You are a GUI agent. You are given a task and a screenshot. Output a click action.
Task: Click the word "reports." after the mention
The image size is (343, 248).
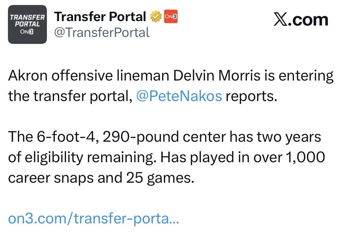click(251, 96)
